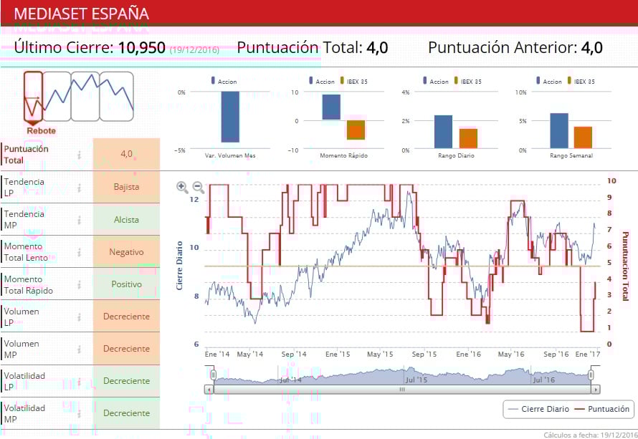Image resolution: width=638 pixels, height=439 pixels.
Task: Click right scroll arrow of chart navigator
Action: tap(596, 390)
